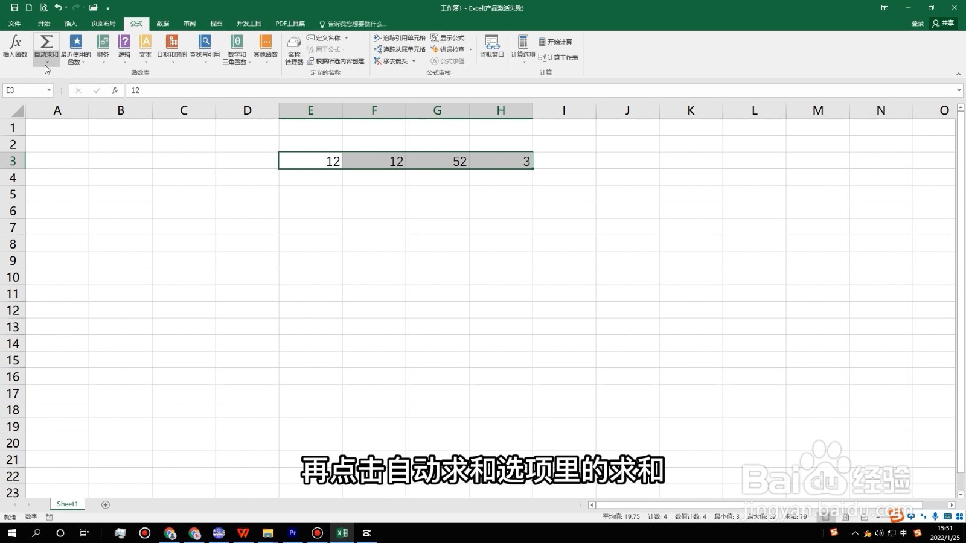Click the Open folder icon in quick access toolbar
Image resolution: width=966 pixels, height=543 pixels.
pyautogui.click(x=94, y=8)
